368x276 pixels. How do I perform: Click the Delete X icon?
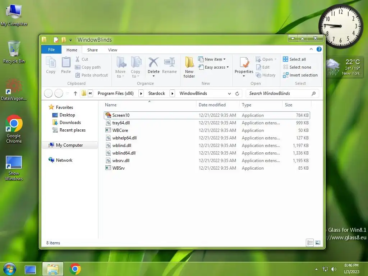[153, 63]
